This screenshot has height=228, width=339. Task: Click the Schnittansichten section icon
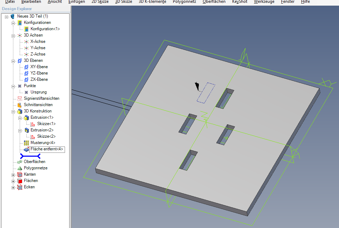pyautogui.click(x=20, y=105)
